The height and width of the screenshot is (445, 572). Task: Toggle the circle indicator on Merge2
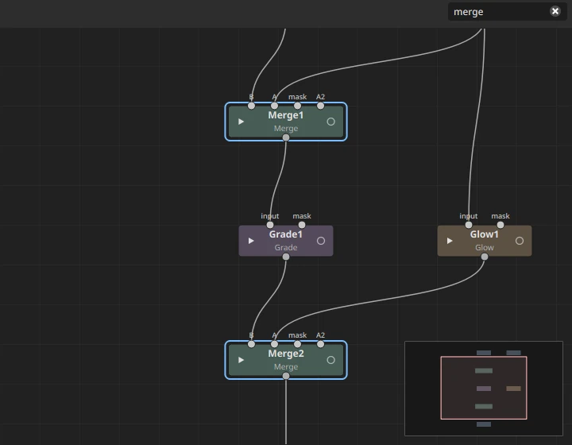pyautogui.click(x=330, y=360)
